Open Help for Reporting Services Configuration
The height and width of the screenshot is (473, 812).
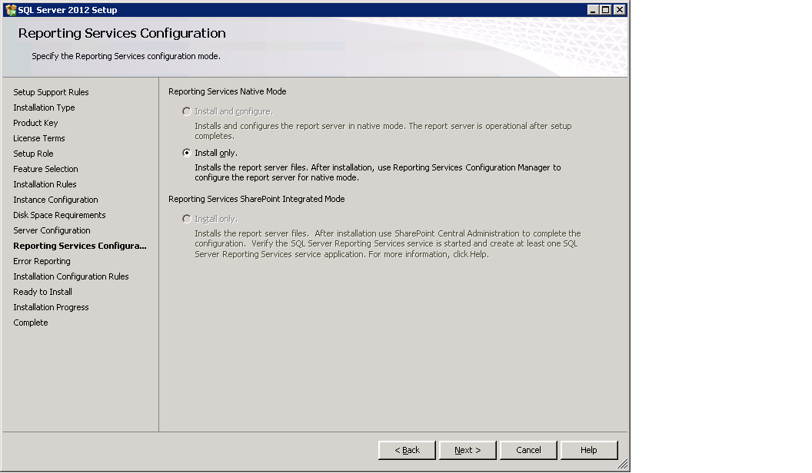[589, 450]
